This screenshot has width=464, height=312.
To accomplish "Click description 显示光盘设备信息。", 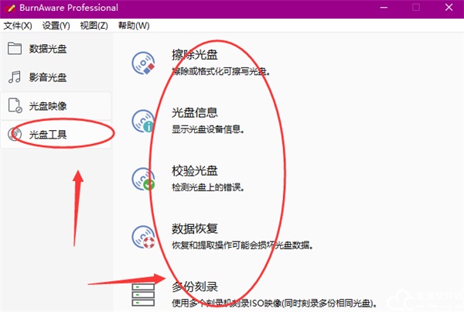I will pyautogui.click(x=208, y=129).
